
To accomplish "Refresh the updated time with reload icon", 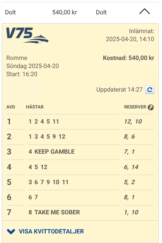I will (150, 90).
